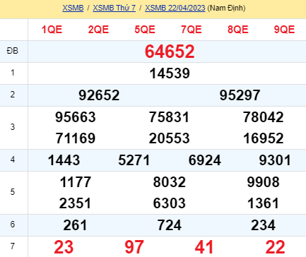Click the special prize number 64652
Image resolution: width=306 pixels, height=257 pixels.
click(170, 52)
